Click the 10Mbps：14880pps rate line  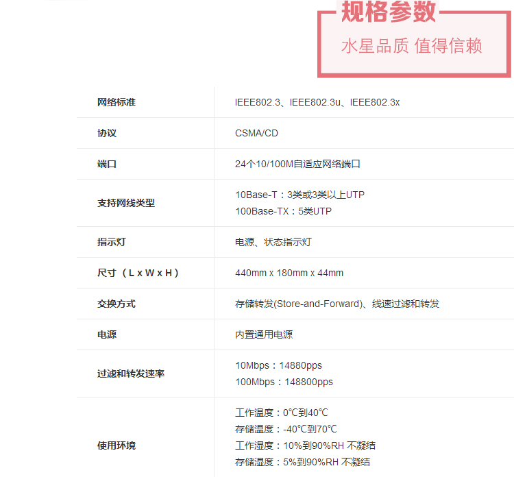coord(278,365)
